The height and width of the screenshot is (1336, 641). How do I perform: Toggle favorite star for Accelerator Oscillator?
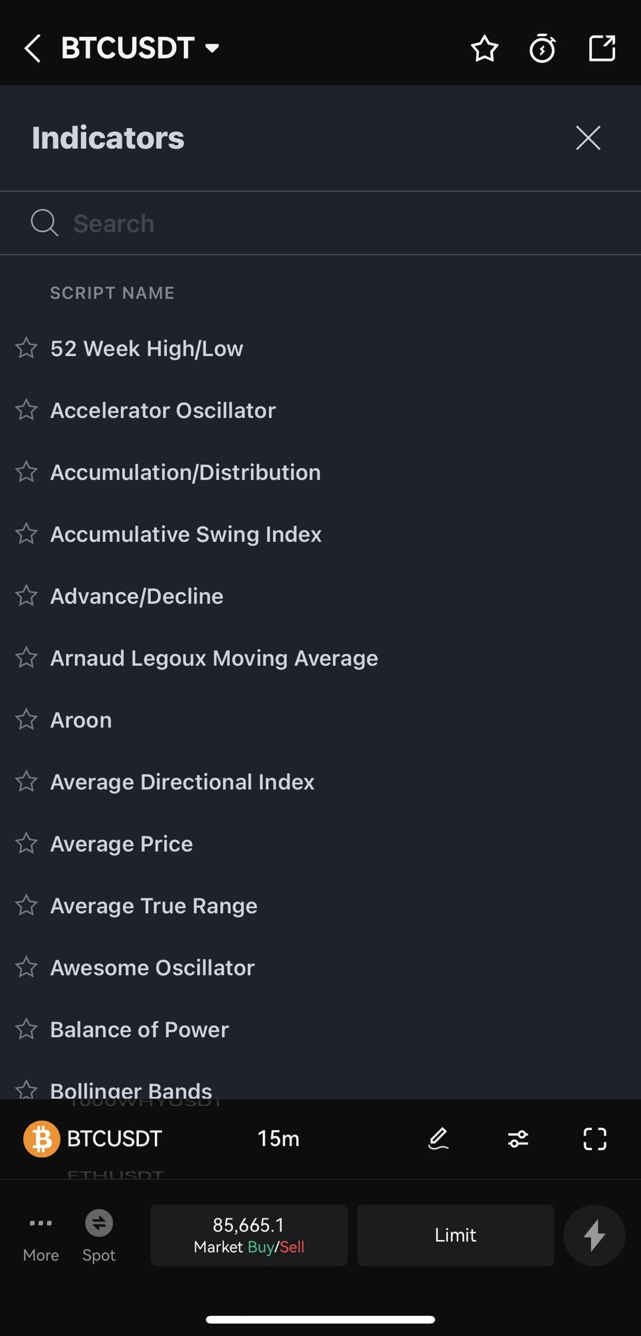pyautogui.click(x=26, y=410)
